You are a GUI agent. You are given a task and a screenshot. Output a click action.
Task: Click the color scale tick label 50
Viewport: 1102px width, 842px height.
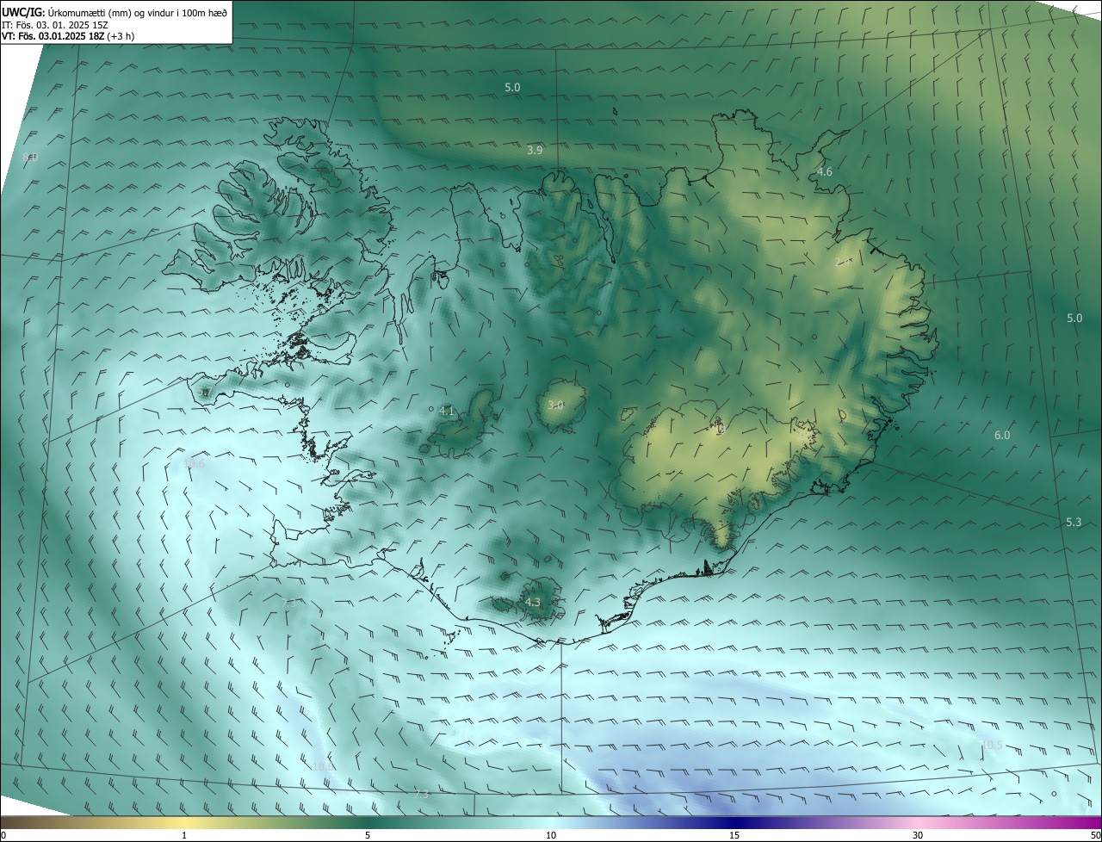[x=1095, y=835]
